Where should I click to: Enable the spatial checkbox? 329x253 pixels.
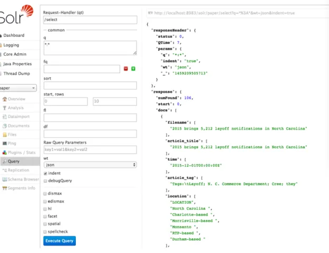coord(45,224)
